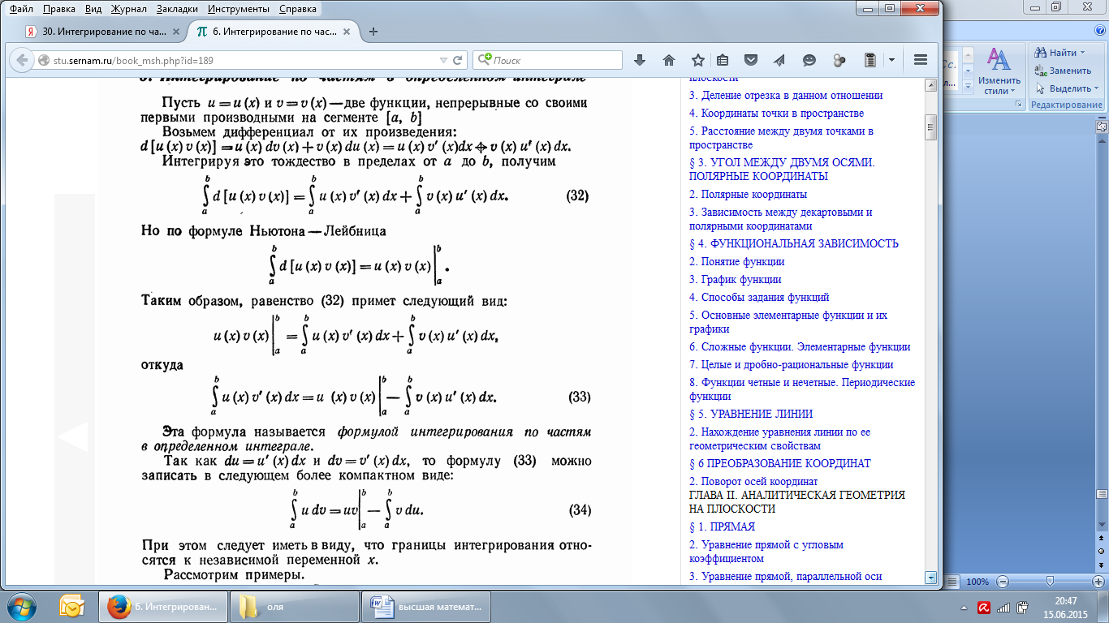
Task: Close the active '6. Интегрирование по час...' tab
Action: click(x=347, y=32)
